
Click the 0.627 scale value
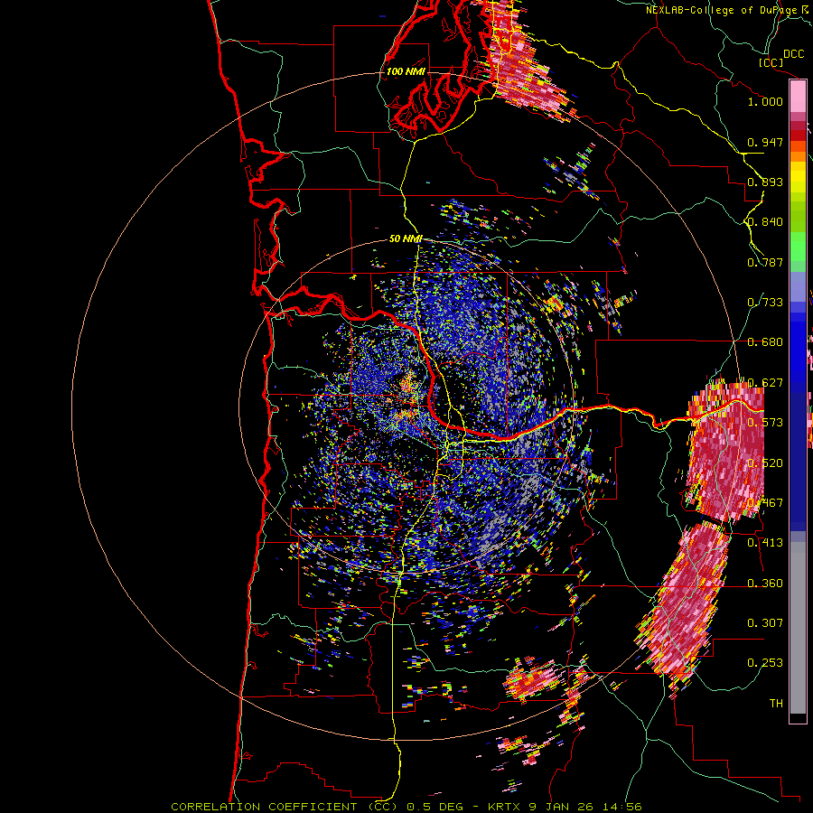(x=765, y=383)
